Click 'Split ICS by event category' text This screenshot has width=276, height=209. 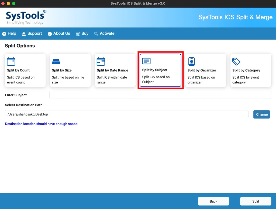coord(246,80)
